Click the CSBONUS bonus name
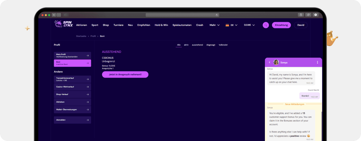 point(108,58)
